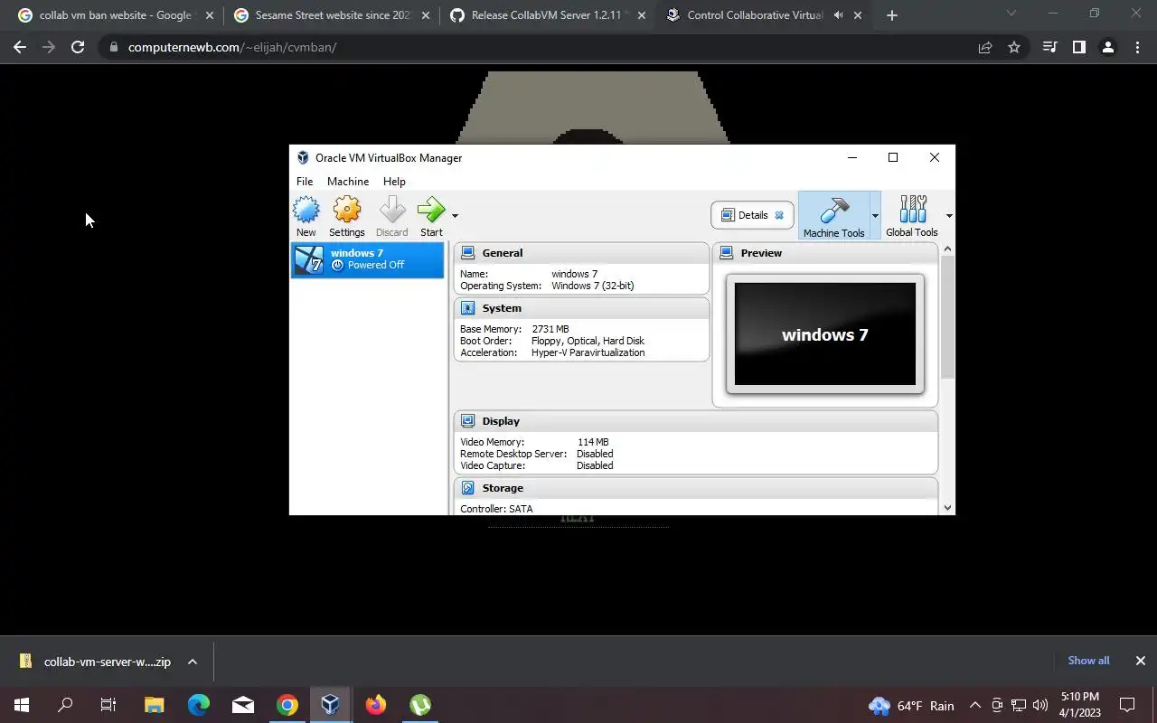Switch to VirtualBox in taskbar
The width and height of the screenshot is (1157, 723).
331,705
